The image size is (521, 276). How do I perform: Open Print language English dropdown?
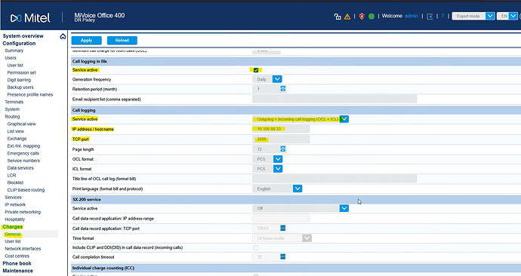277,189
